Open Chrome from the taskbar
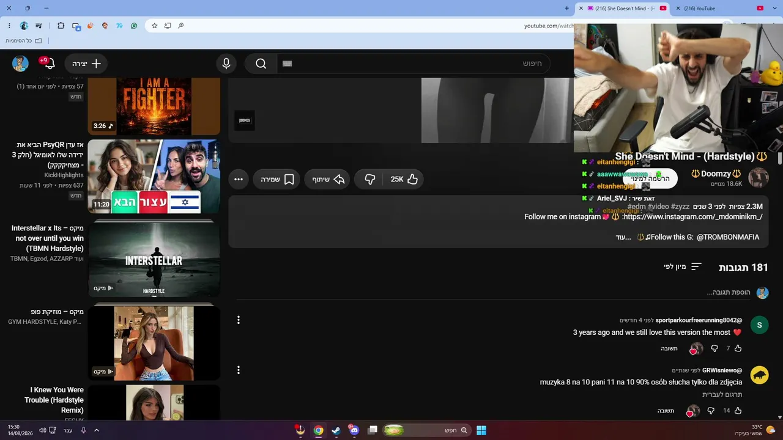The image size is (783, 440). pos(319,430)
